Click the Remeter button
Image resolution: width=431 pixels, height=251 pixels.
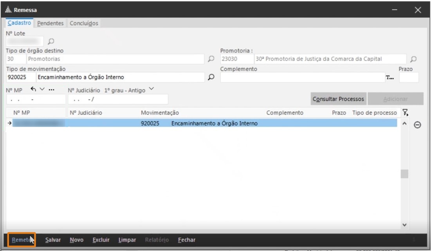pyautogui.click(x=22, y=240)
